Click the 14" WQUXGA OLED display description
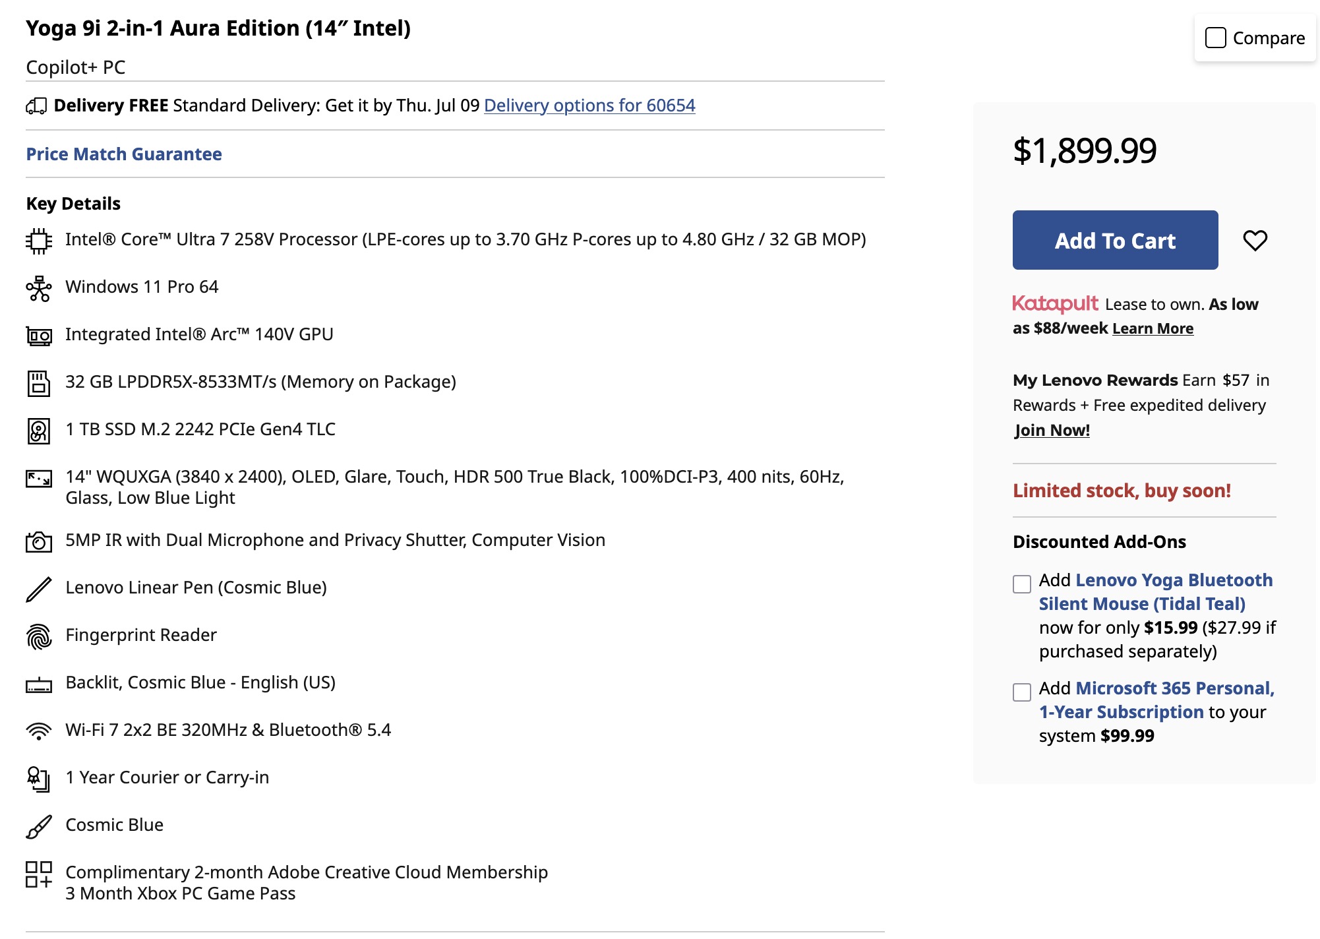1320x939 pixels. click(x=455, y=487)
